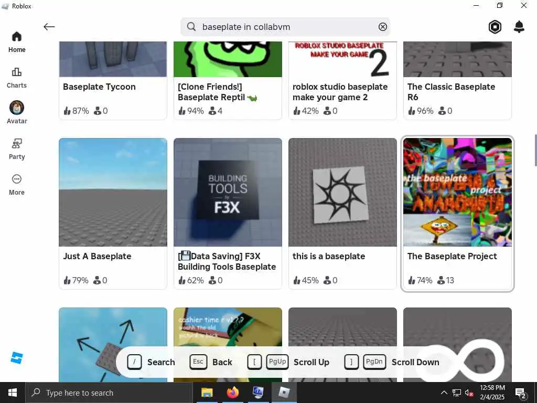Viewport: 537px width, 403px height.
Task: Open File Explorer from the taskbar
Action: pos(207,393)
